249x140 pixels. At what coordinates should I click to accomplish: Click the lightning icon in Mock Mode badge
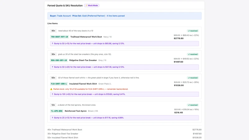87,5
